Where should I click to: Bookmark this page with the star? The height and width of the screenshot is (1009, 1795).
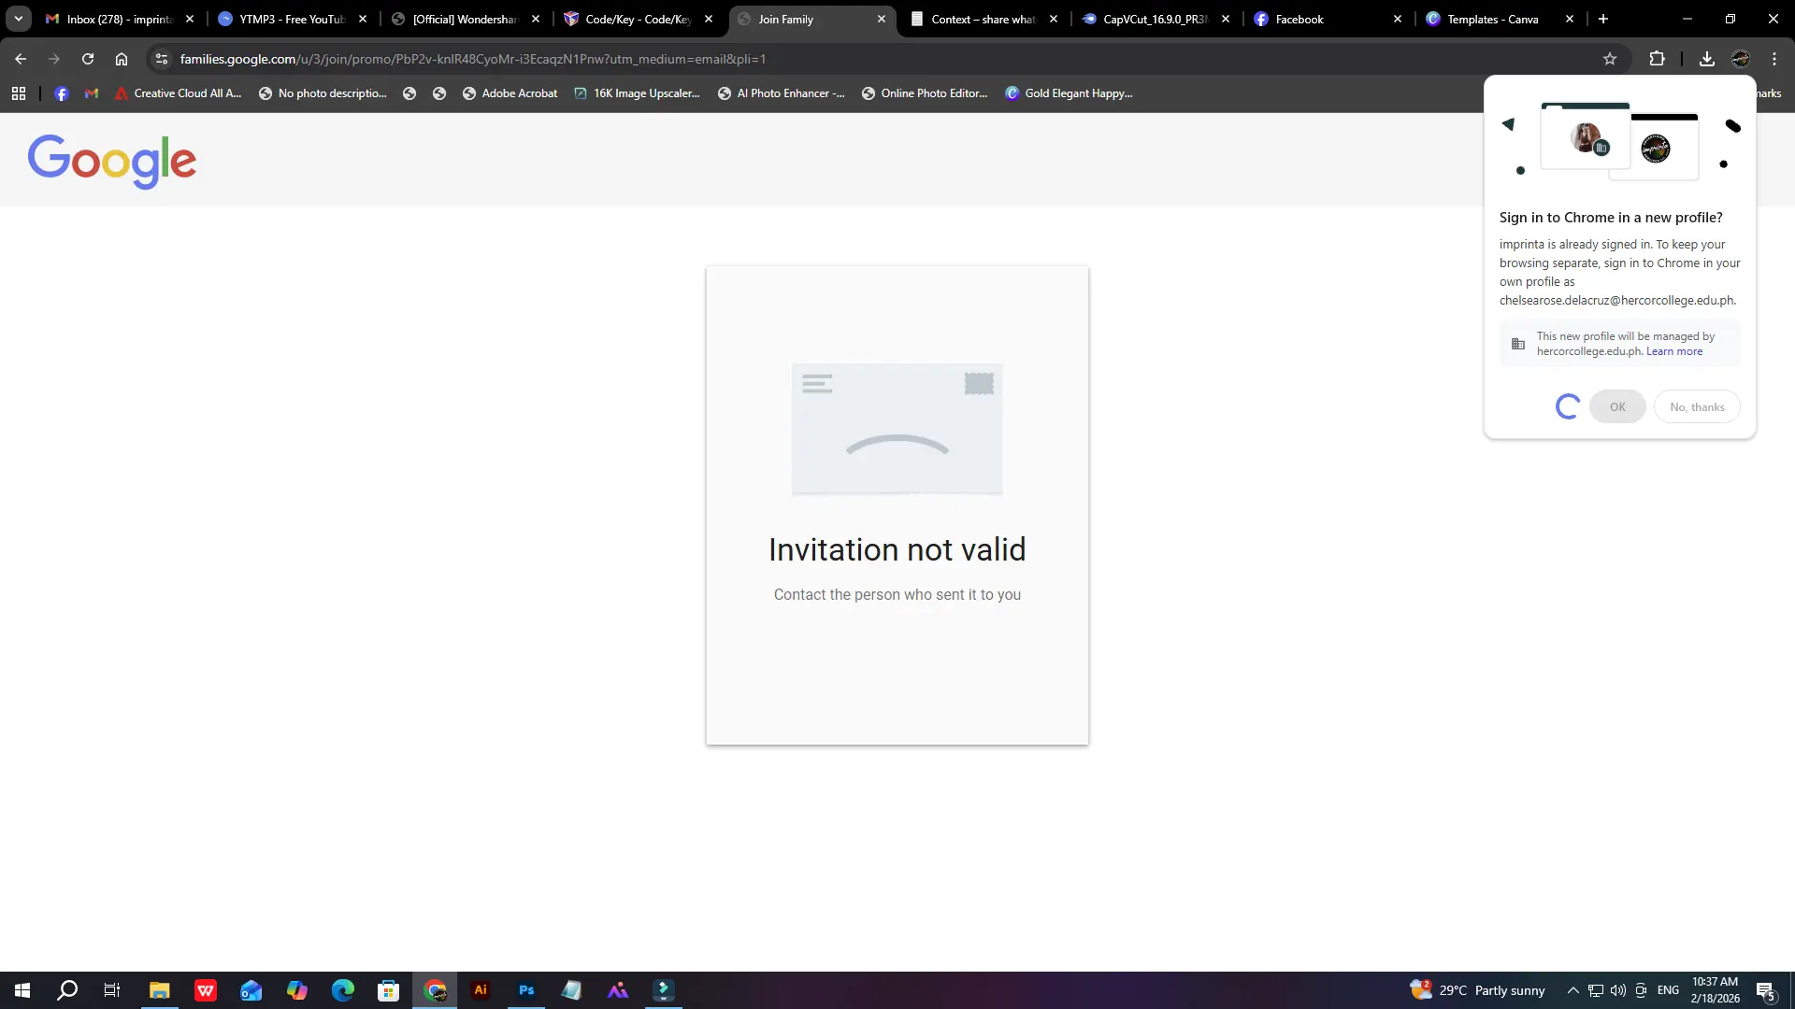coord(1610,59)
